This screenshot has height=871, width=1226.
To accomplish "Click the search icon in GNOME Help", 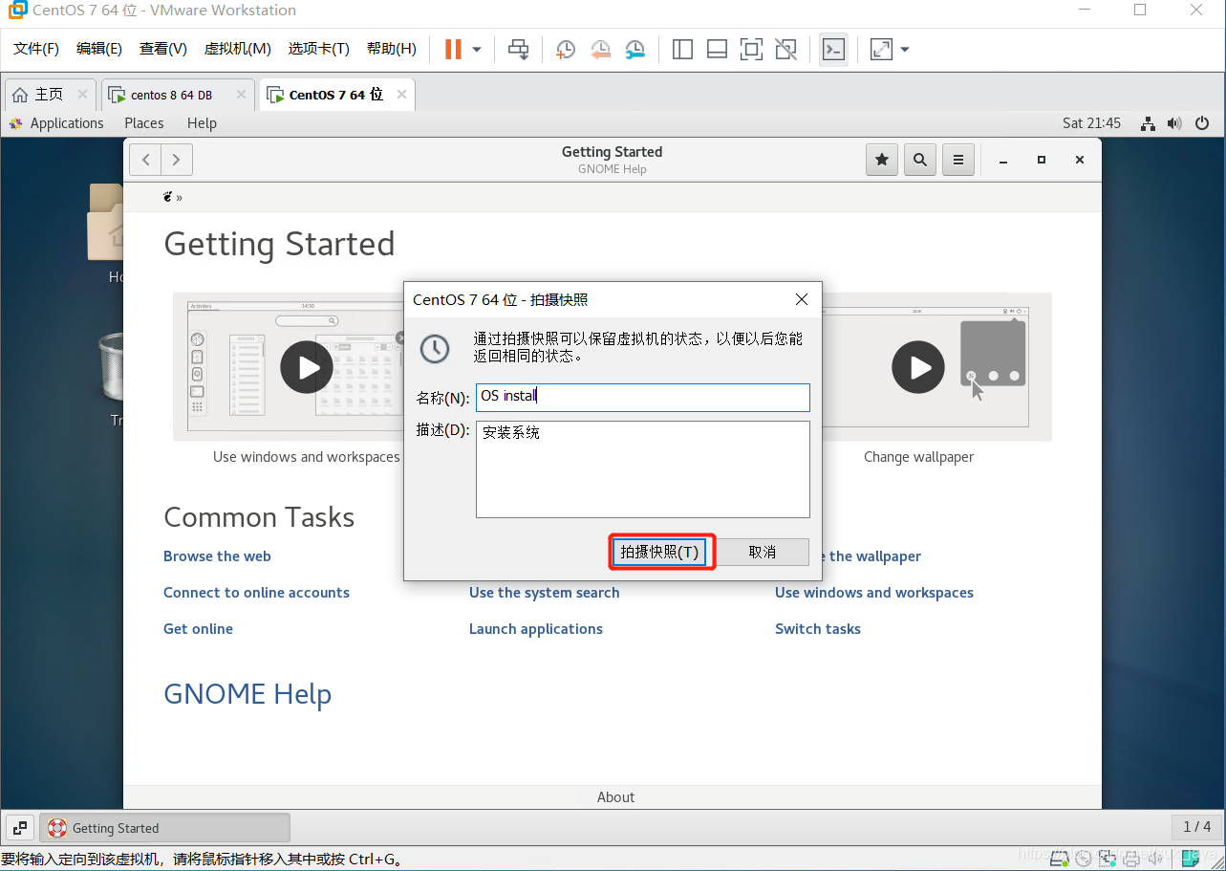I will (920, 160).
